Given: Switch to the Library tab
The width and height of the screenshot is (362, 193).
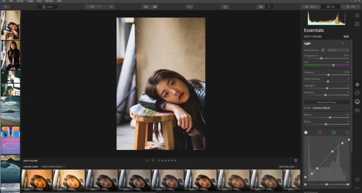Looking at the screenshot, I should (311, 7).
